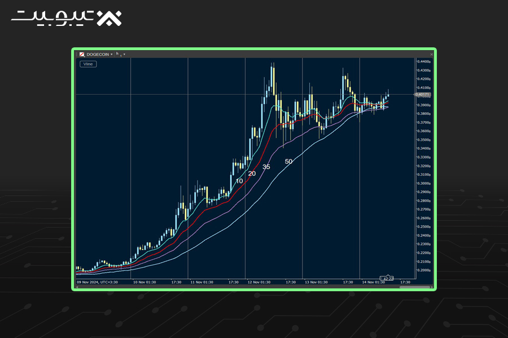Close the chart panel with X
508x338 pixels.
click(x=432, y=54)
